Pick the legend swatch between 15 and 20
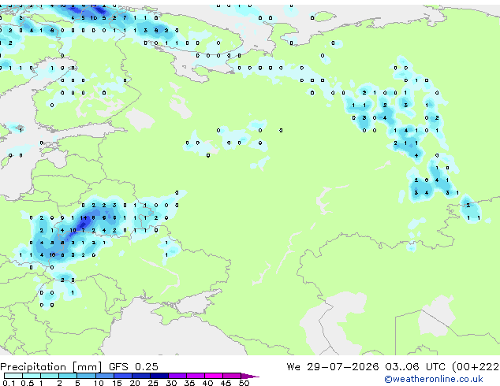 click(x=122, y=376)
